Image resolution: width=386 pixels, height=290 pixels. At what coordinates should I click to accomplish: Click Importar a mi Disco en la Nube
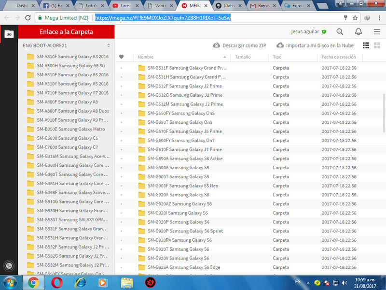[x=315, y=45]
